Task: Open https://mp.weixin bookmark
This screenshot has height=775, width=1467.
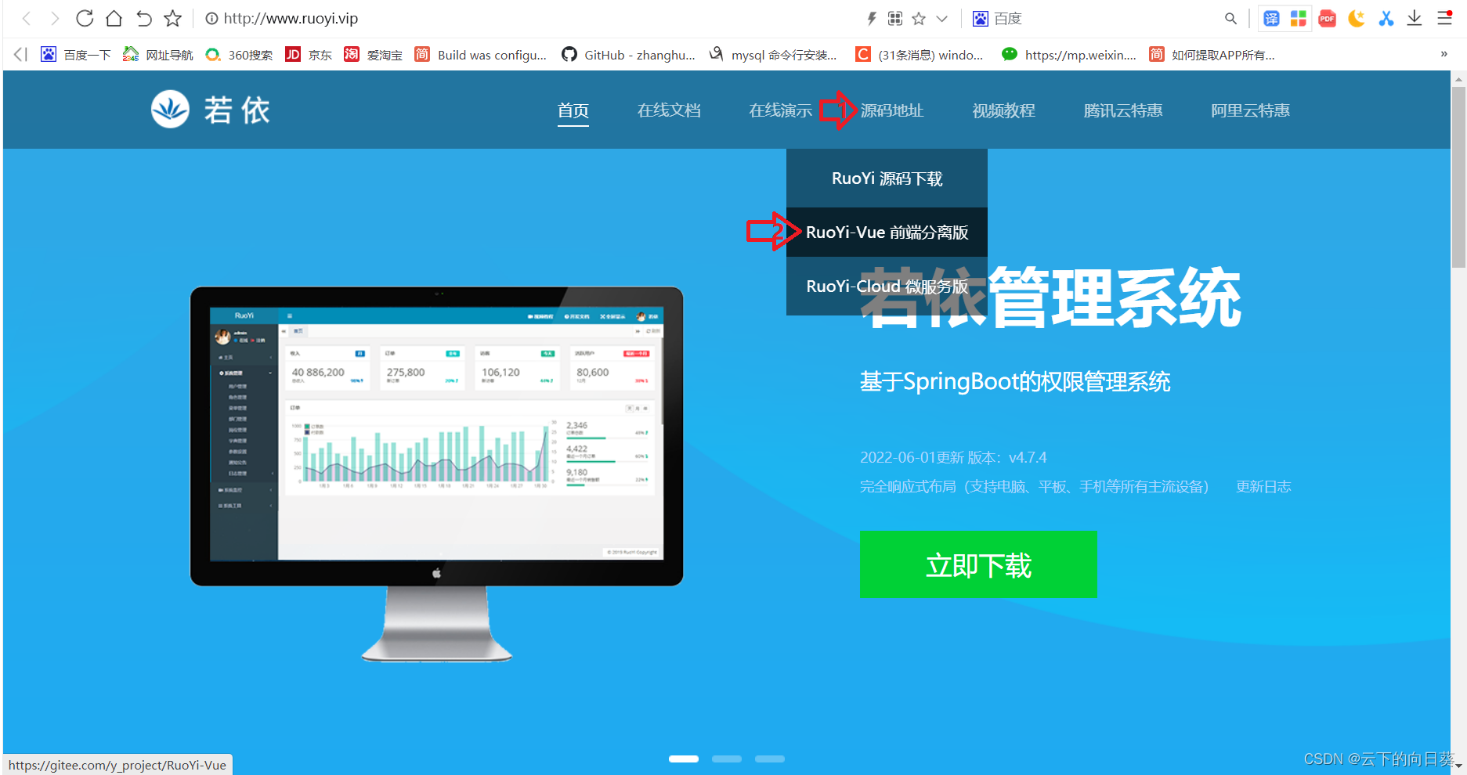Action: pos(1069,54)
